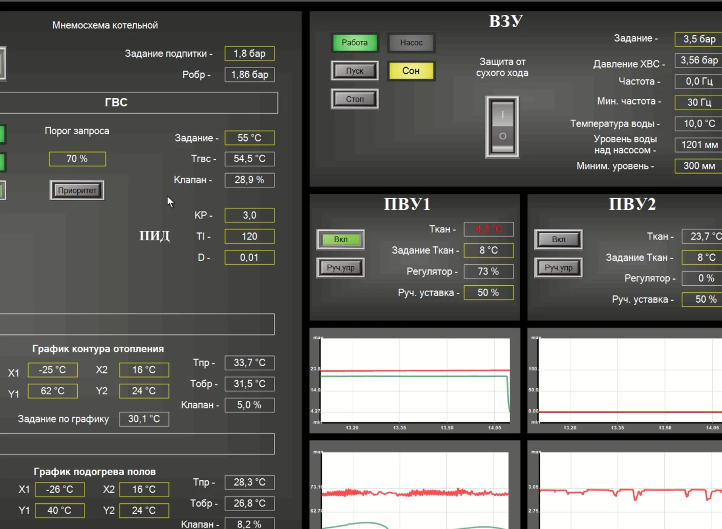The height and width of the screenshot is (529, 722).
Task: Open the ГВС section header bar
Action: [x=138, y=102]
